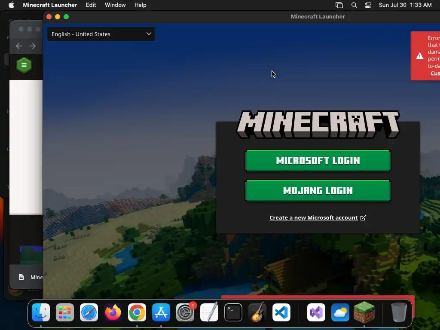Launch Visual Studio from the Dock
Screen dimensions: 440x330
pyautogui.click(x=316, y=312)
